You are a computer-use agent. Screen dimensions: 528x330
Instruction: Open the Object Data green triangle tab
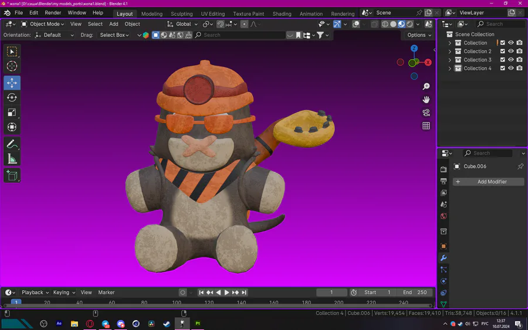(x=444, y=304)
